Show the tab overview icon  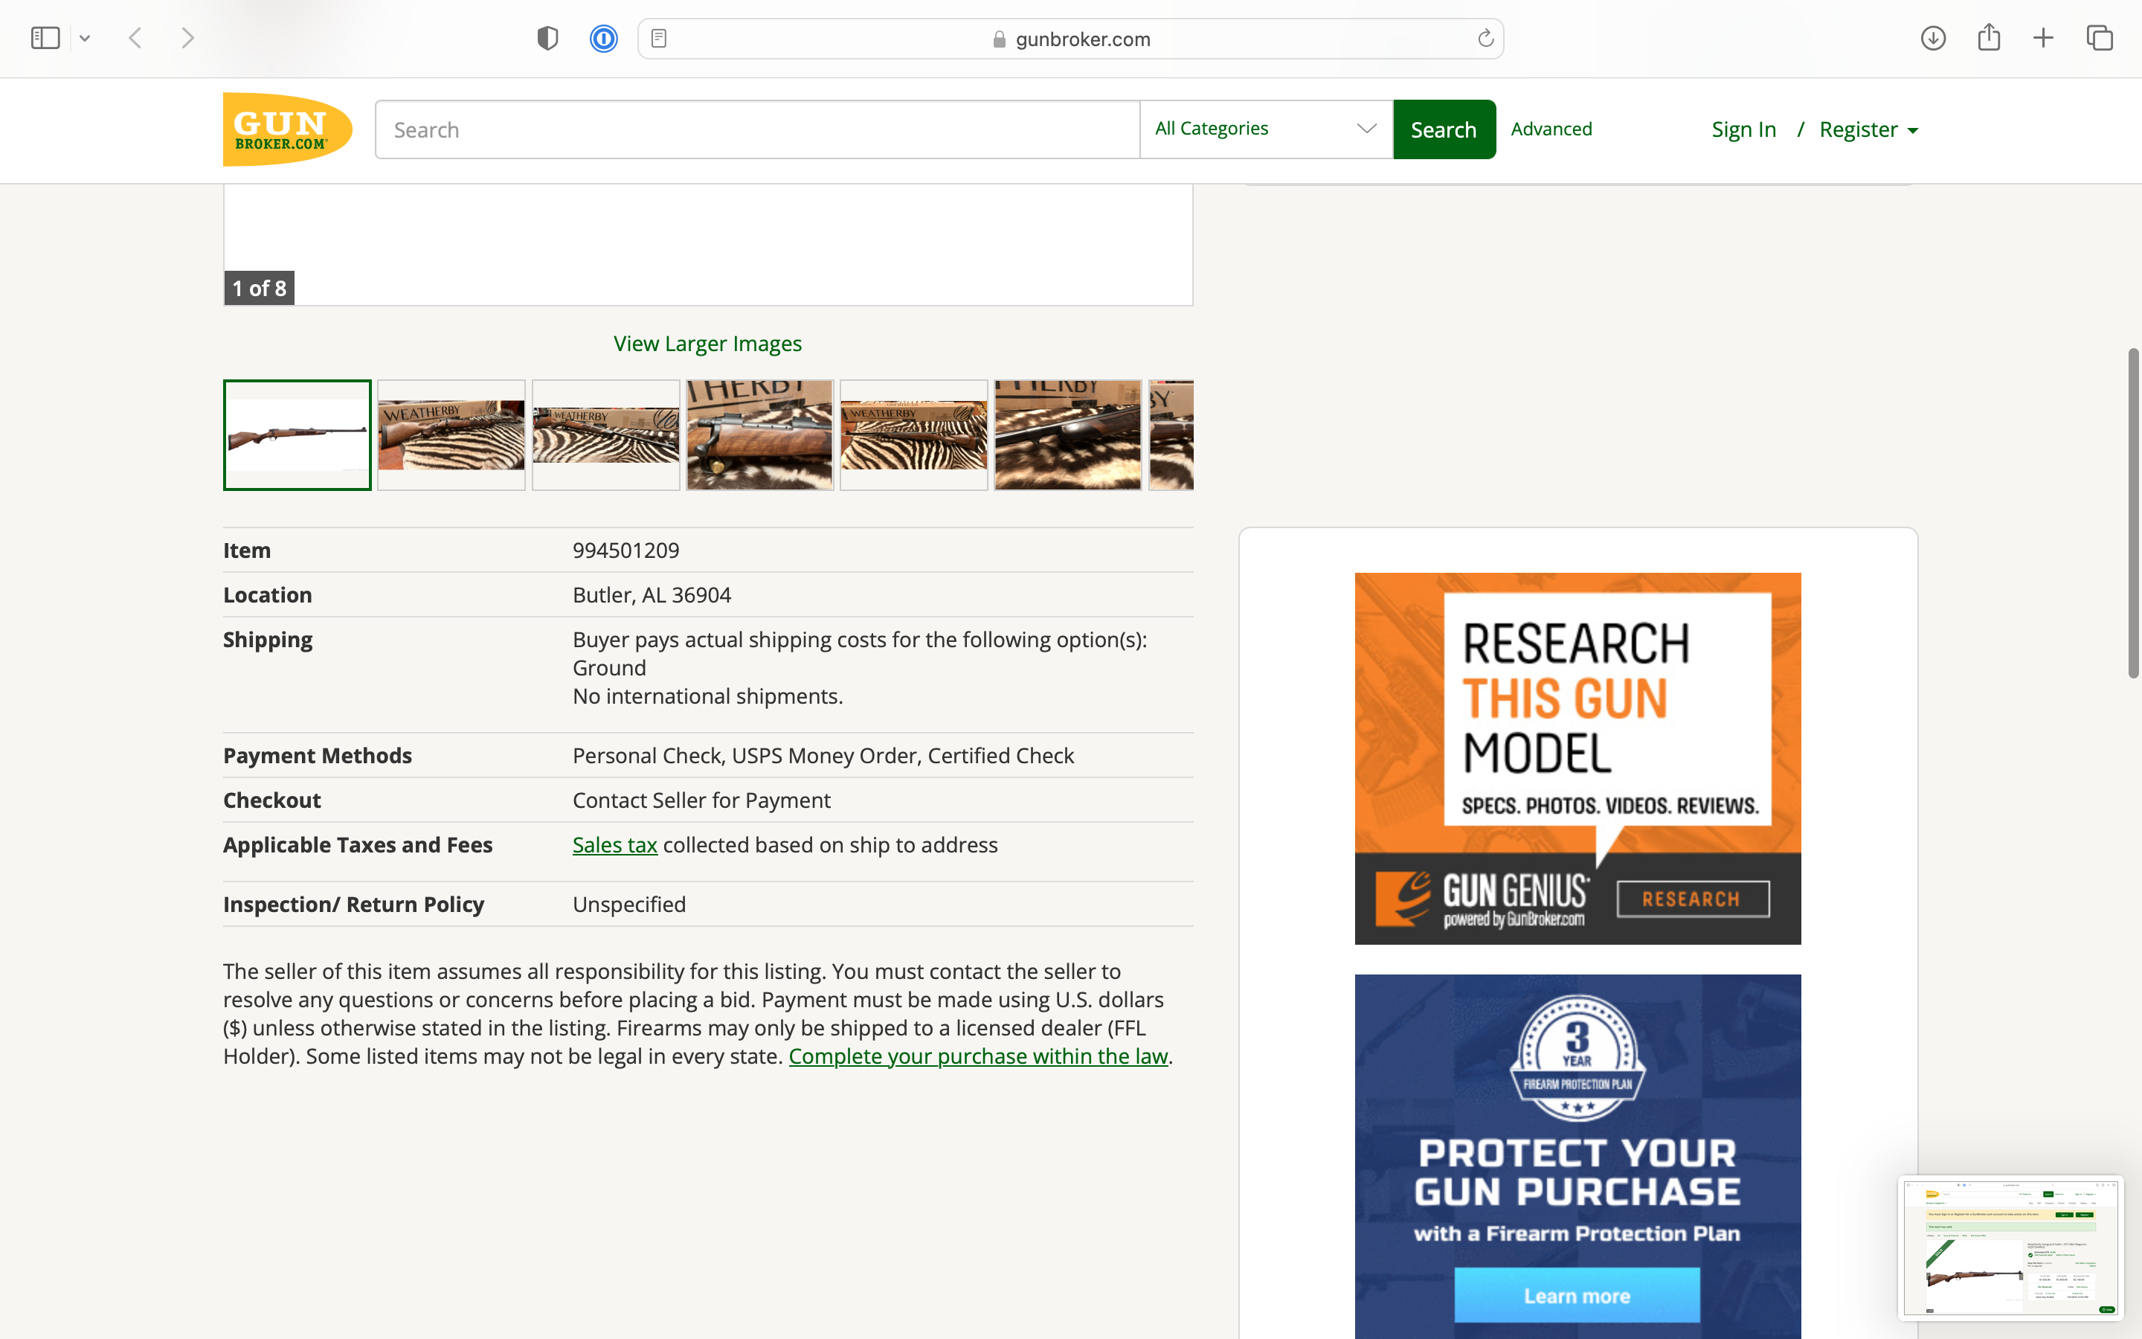click(x=2100, y=38)
